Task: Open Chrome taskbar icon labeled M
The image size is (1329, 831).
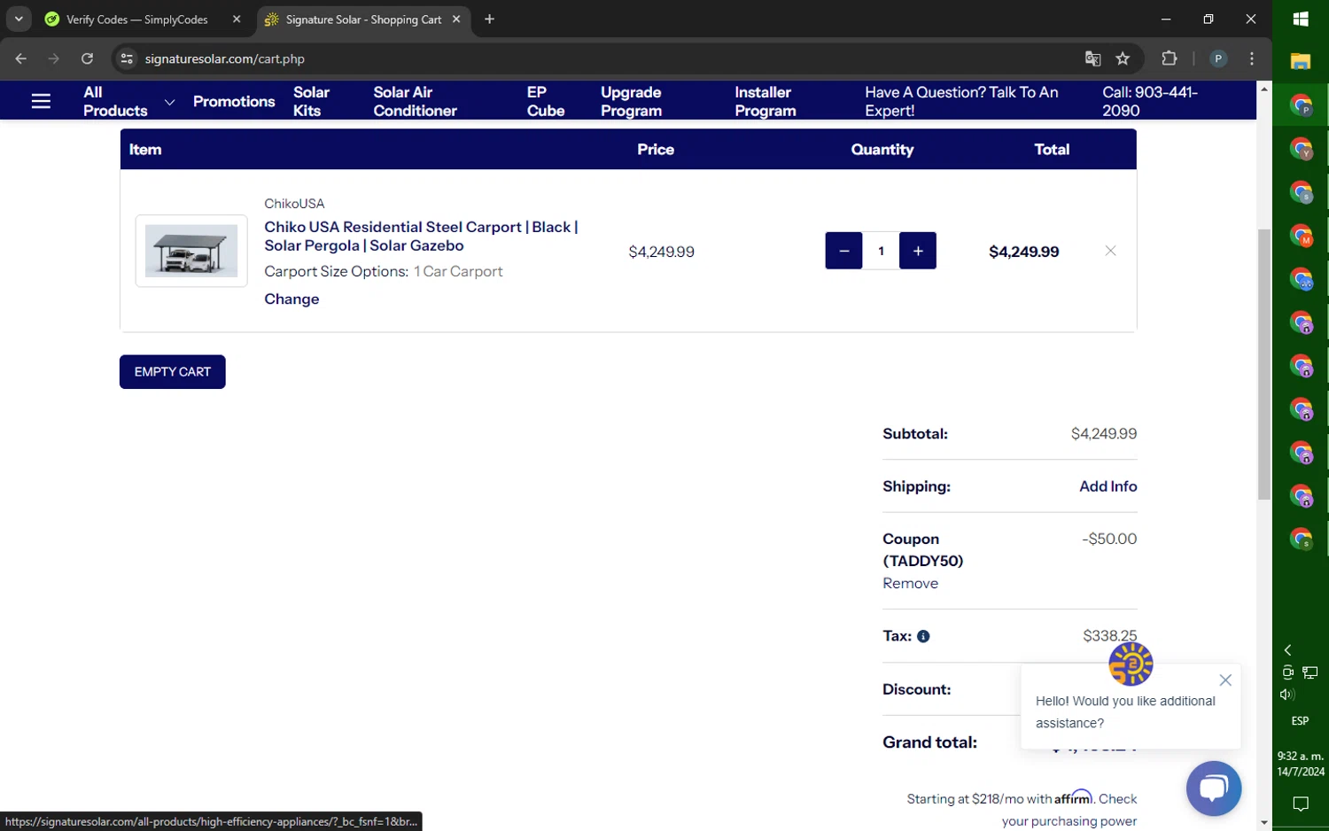Action: 1301,236
